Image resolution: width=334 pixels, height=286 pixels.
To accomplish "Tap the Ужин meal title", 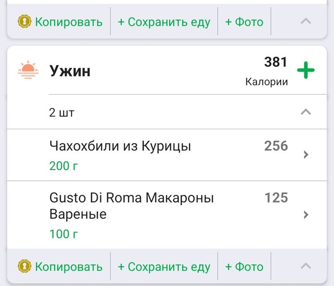I will 70,71.
